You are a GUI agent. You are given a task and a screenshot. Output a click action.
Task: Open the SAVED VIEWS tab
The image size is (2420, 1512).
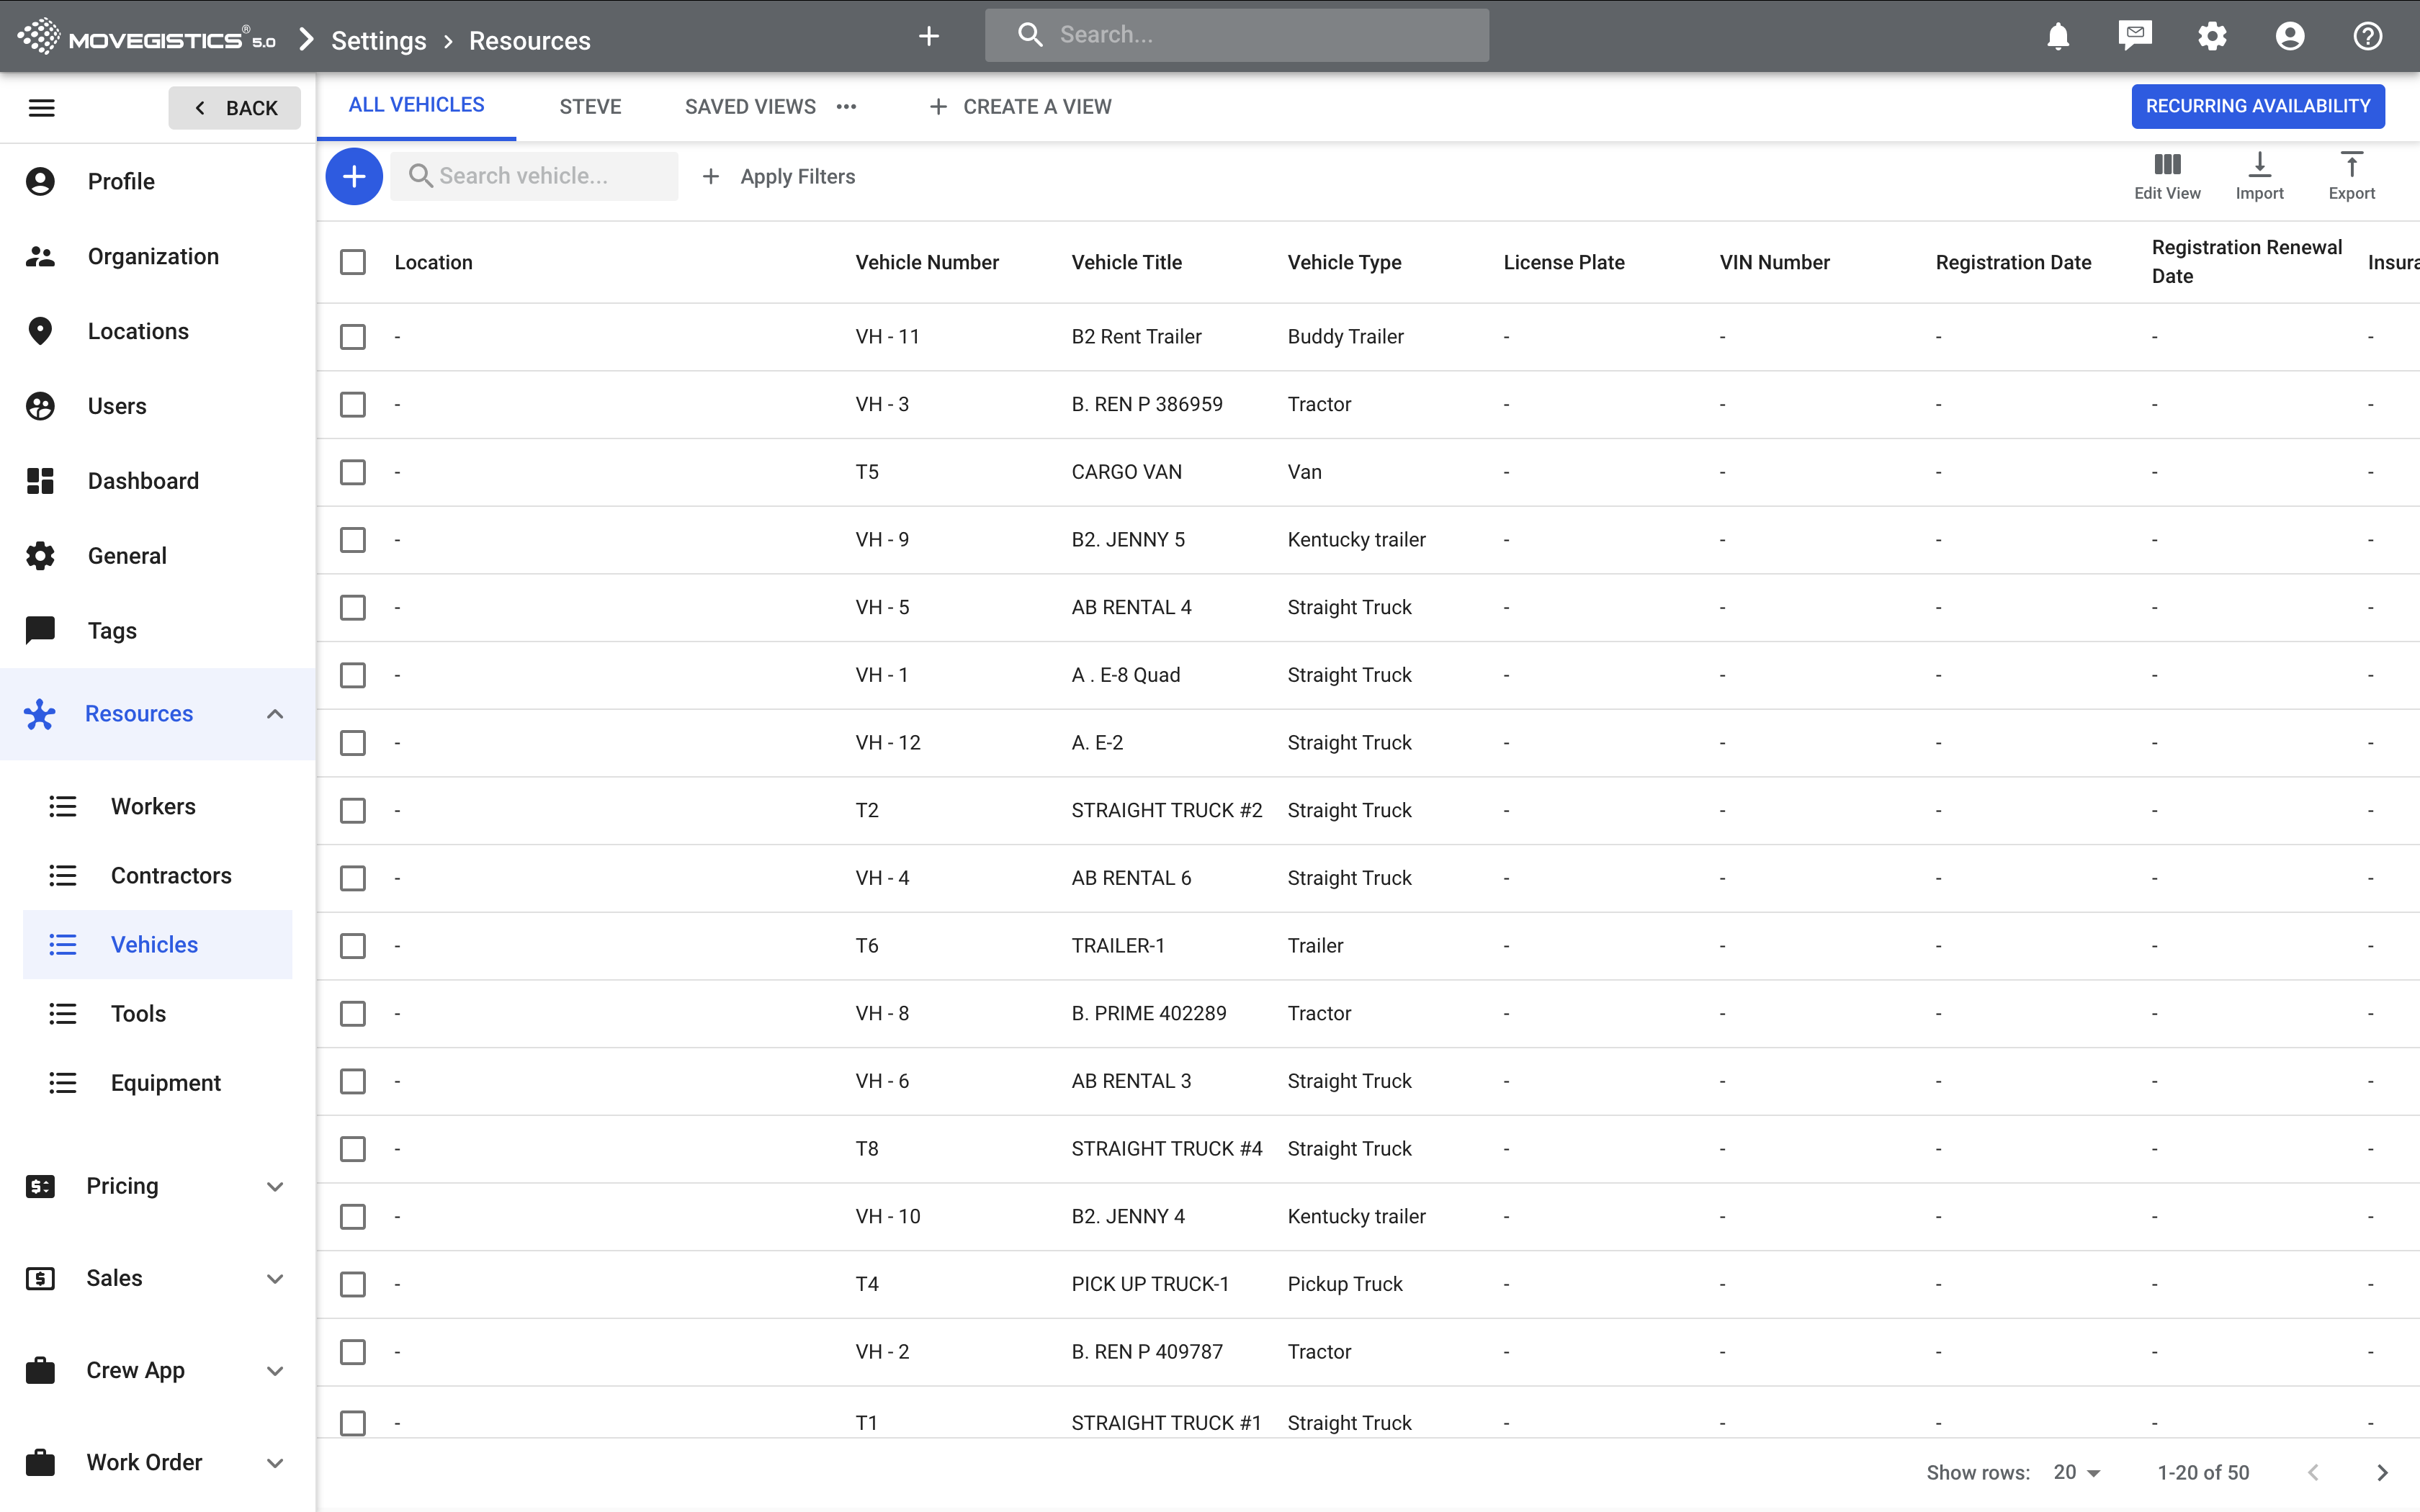click(750, 107)
